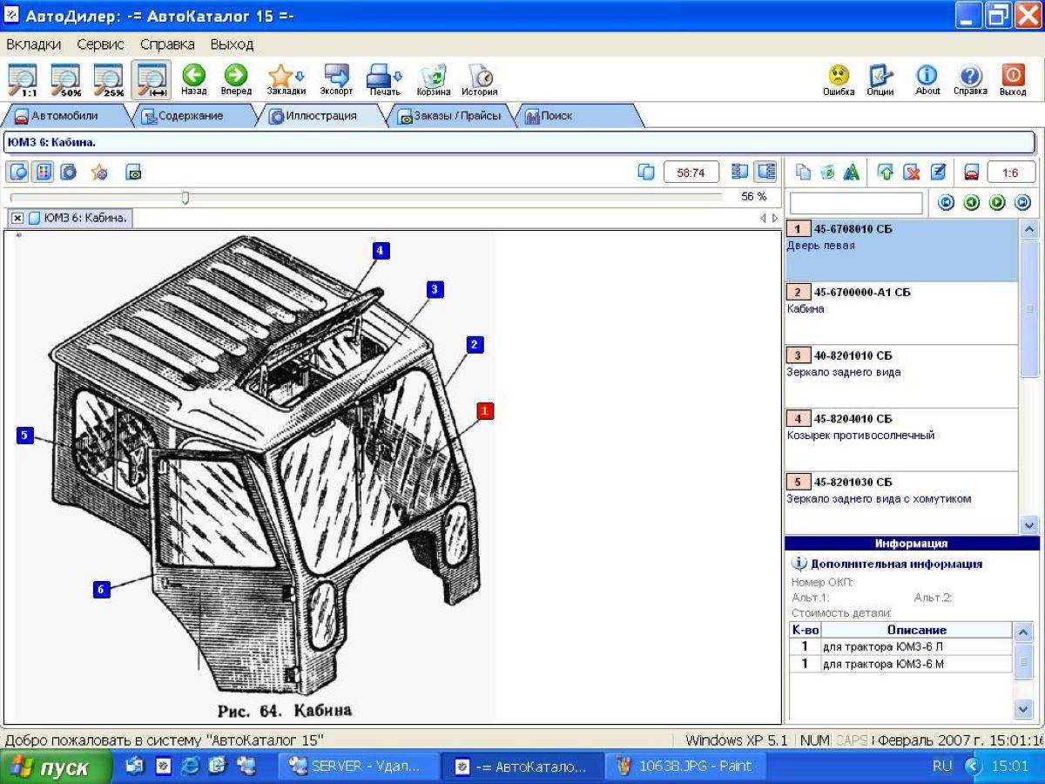Screen dimensions: 1045x784
Task: Click the parts search input field
Action: [856, 203]
